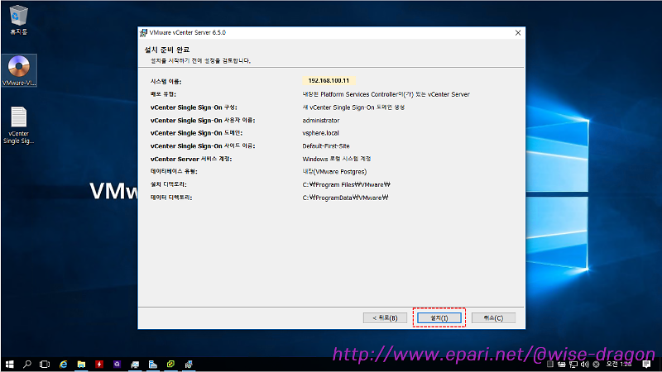Image resolution: width=662 pixels, height=372 pixels.
Task: Open the green VMware taskbar icon
Action: pyautogui.click(x=170, y=365)
